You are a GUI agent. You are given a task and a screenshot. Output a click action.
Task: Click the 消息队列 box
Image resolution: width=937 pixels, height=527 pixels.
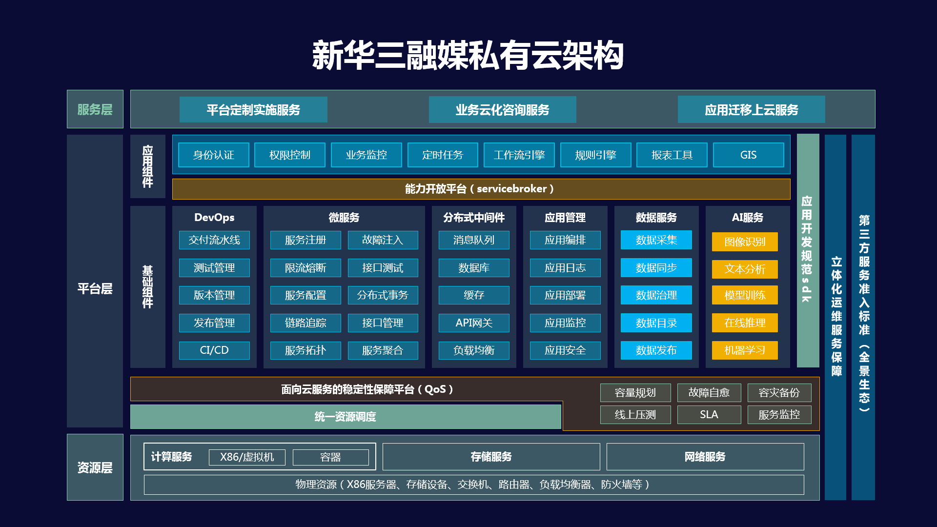click(474, 240)
